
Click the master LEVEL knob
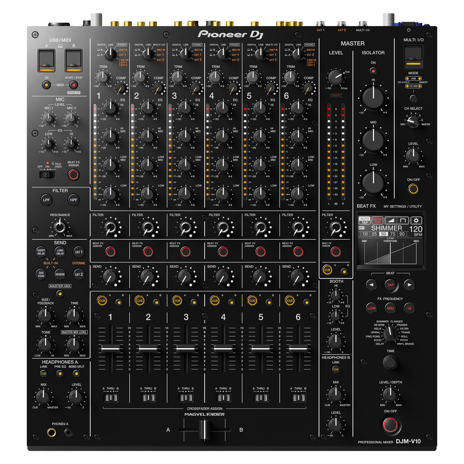tap(336, 77)
